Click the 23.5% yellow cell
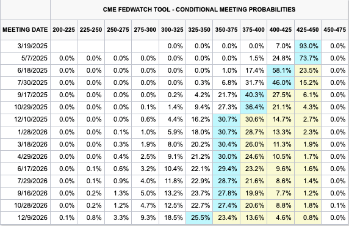349x226 pixels. tap(308, 71)
